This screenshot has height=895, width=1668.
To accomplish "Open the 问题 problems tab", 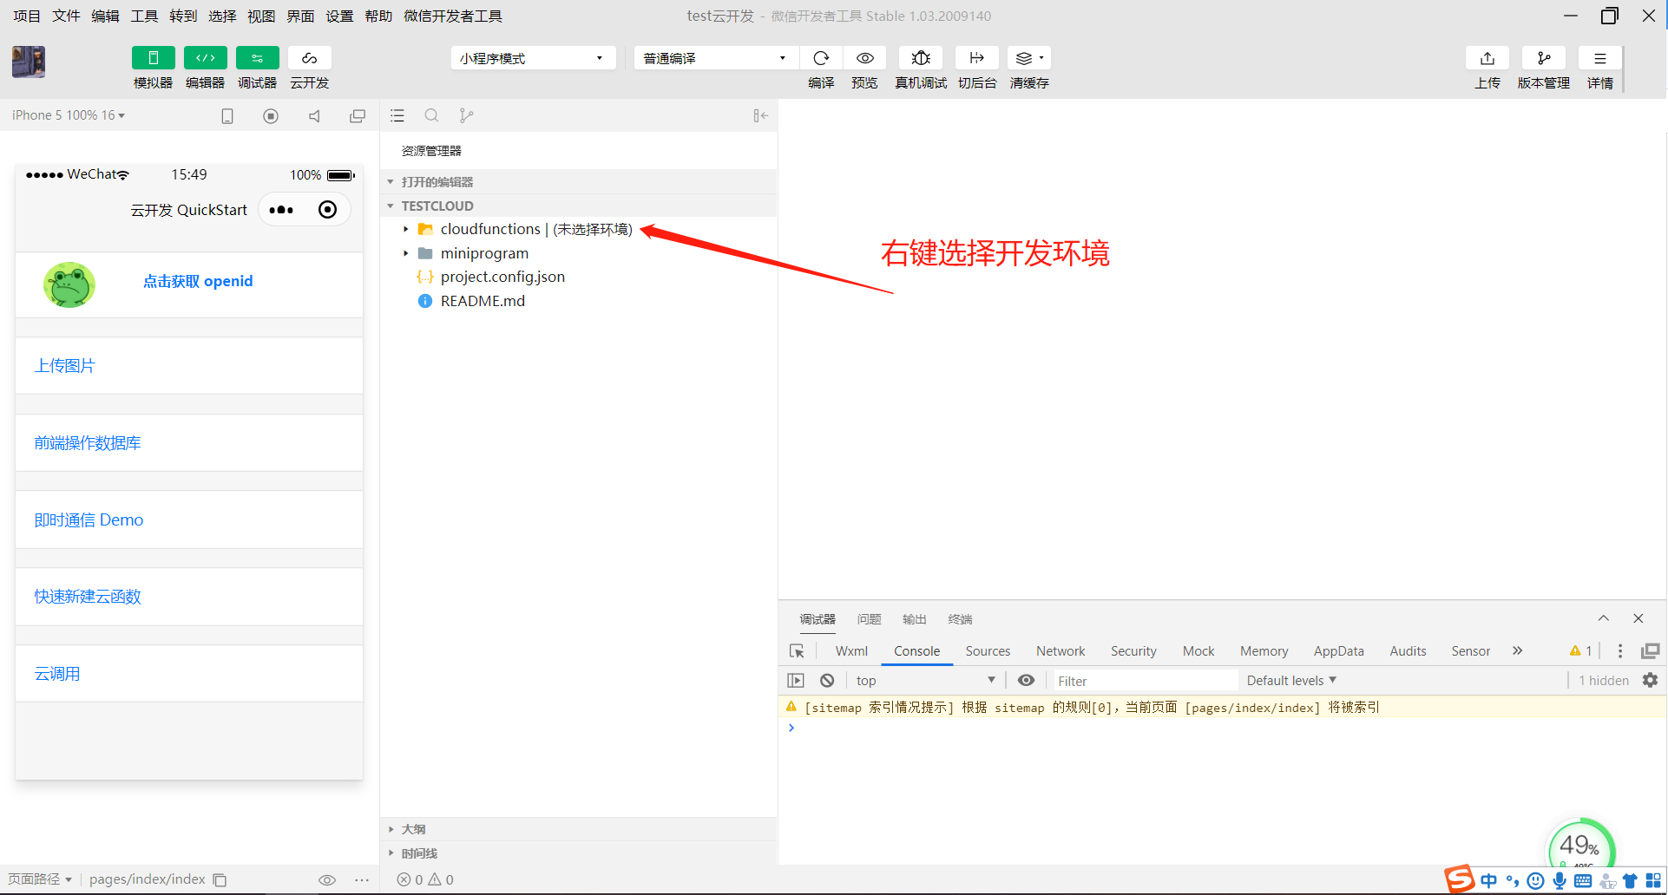I will [869, 619].
